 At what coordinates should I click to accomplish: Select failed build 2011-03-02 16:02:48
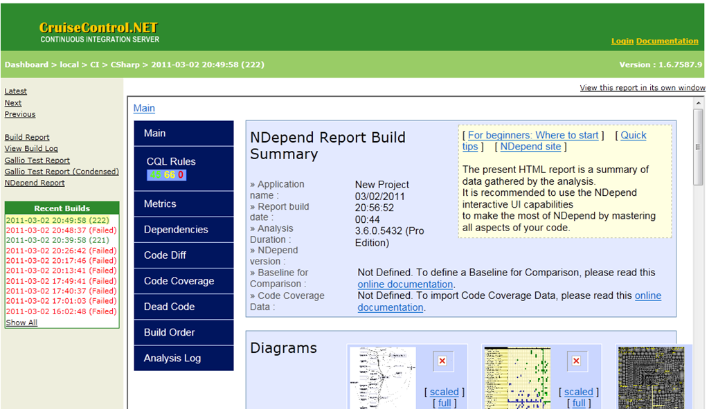click(x=62, y=311)
